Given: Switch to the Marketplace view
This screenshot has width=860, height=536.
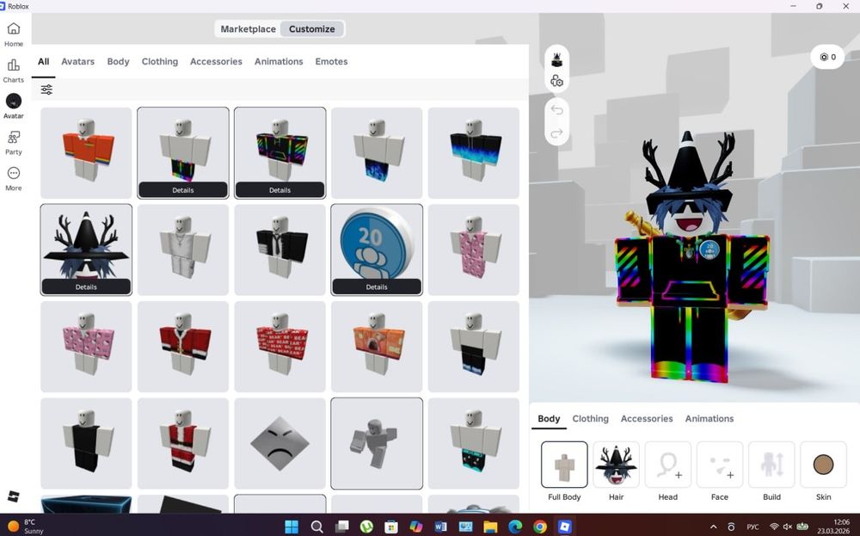Looking at the screenshot, I should 248,29.
